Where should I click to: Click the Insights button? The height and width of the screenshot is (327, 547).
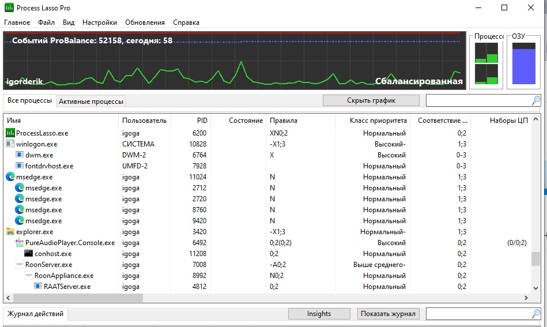click(319, 314)
